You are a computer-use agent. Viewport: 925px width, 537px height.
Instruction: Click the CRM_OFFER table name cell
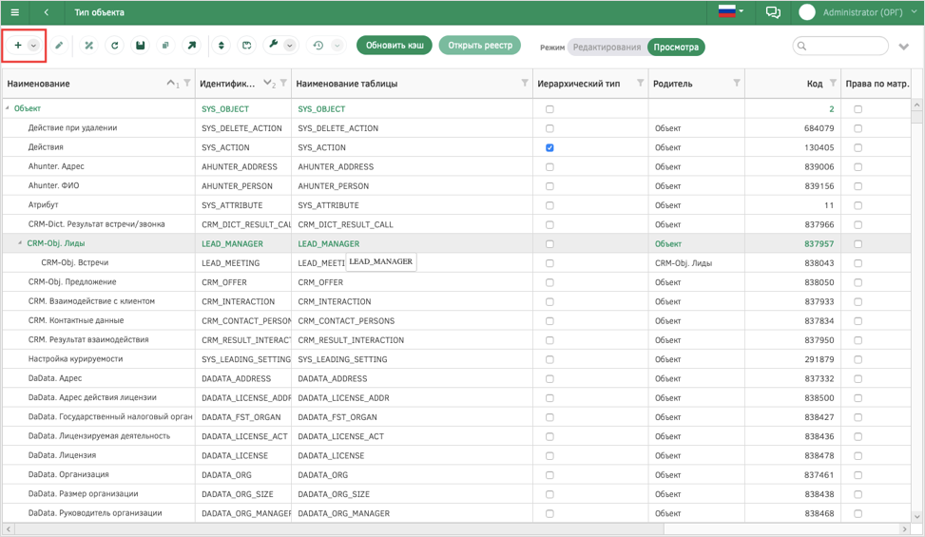pyautogui.click(x=412, y=282)
